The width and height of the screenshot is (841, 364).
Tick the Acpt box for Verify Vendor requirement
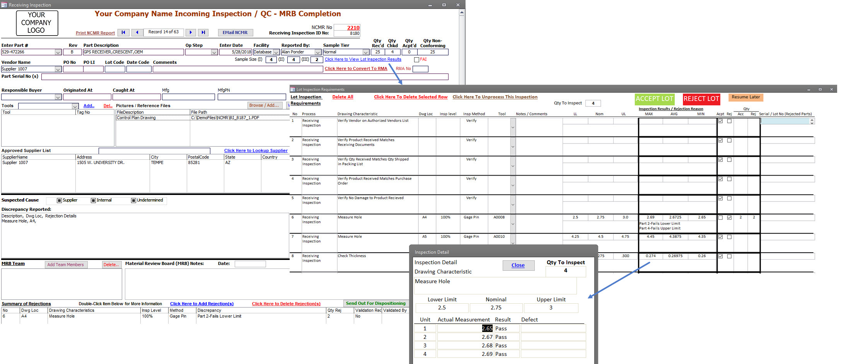pos(720,121)
